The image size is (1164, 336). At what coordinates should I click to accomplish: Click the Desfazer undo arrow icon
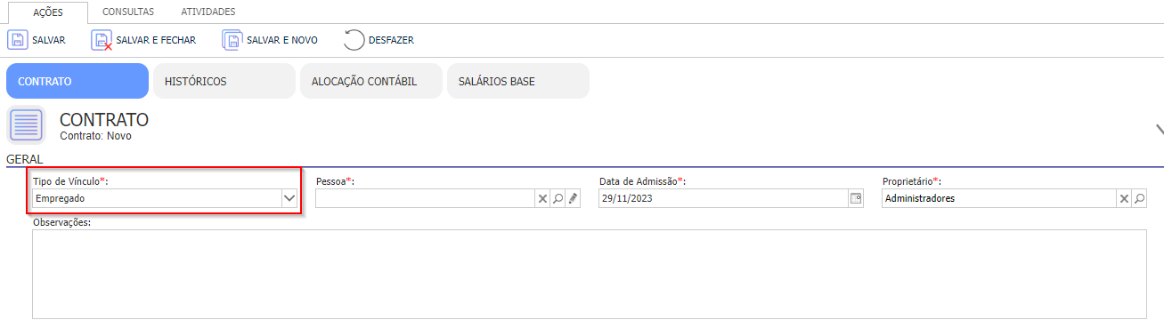click(354, 40)
